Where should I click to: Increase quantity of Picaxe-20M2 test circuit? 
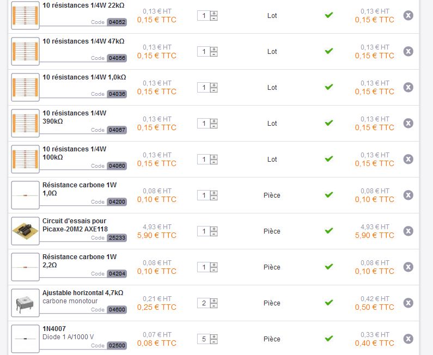click(214, 228)
